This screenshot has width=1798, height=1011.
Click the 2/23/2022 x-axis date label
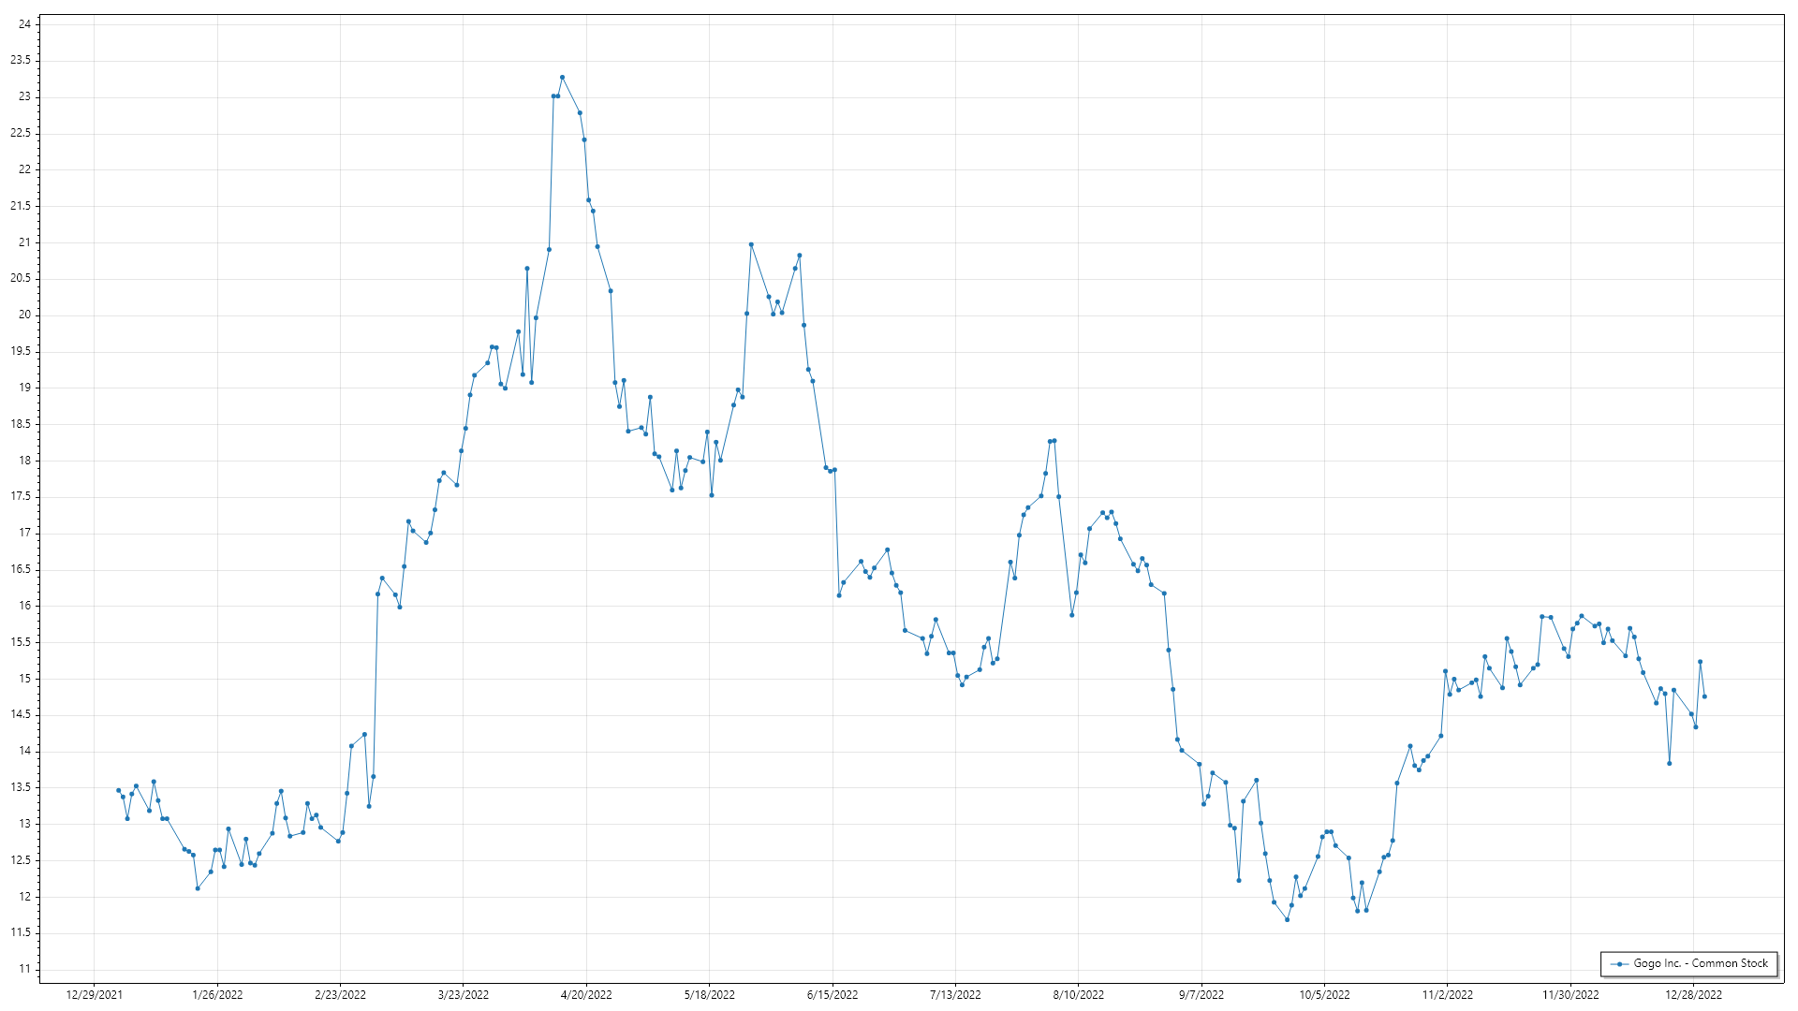(x=340, y=995)
